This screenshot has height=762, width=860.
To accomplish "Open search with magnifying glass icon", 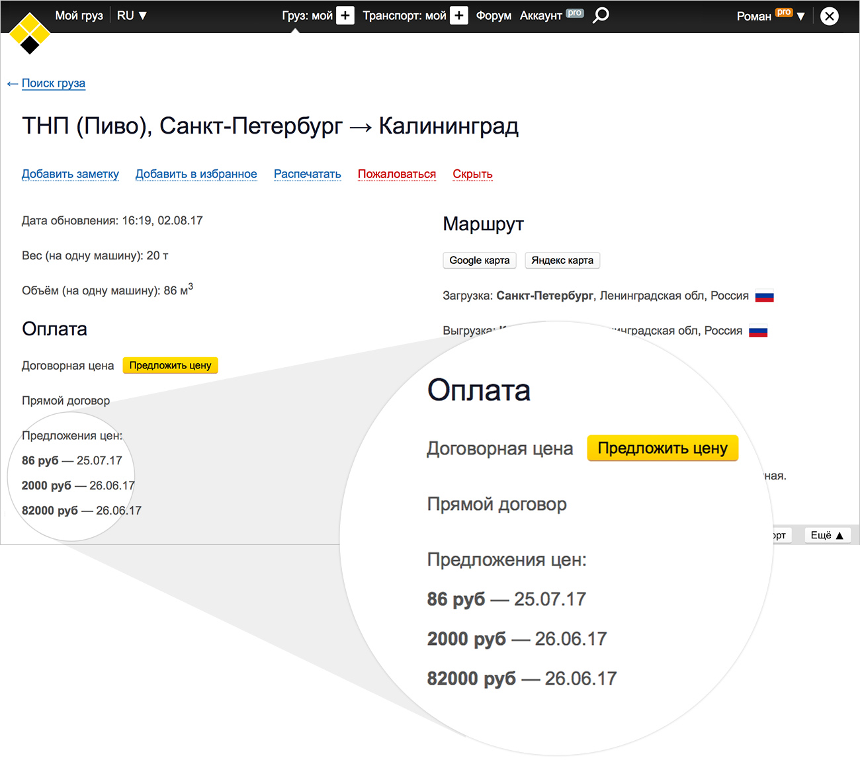I will tap(601, 15).
